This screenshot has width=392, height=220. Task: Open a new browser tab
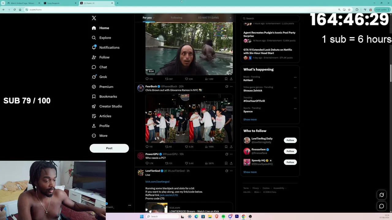click(118, 3)
